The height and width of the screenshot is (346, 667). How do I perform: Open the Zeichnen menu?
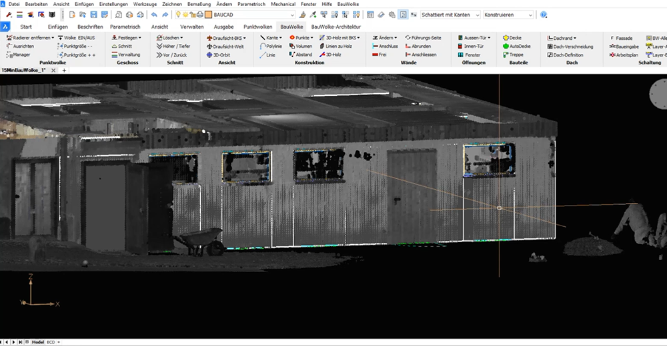171,4
